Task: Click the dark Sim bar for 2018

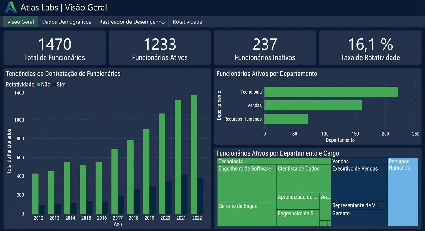Action: (137, 202)
